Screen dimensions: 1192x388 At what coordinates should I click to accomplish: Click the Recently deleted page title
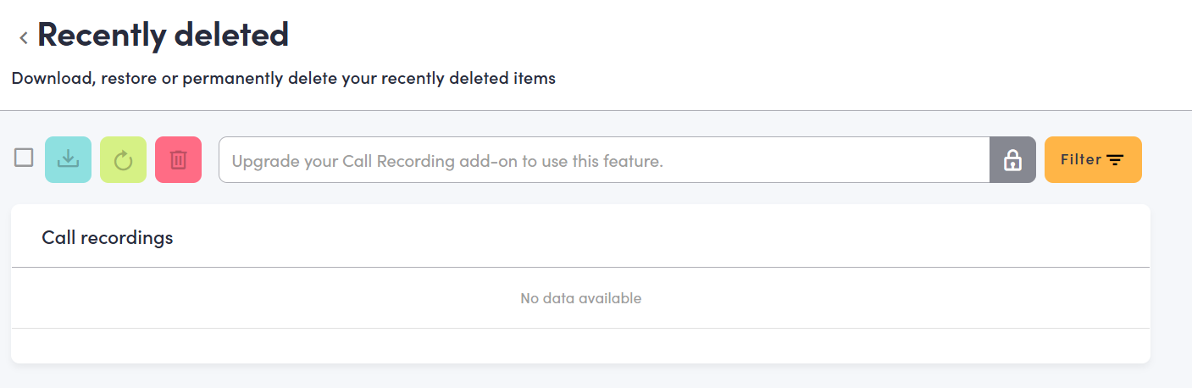163,35
